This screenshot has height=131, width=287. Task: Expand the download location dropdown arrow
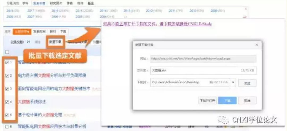[x=233, y=82]
